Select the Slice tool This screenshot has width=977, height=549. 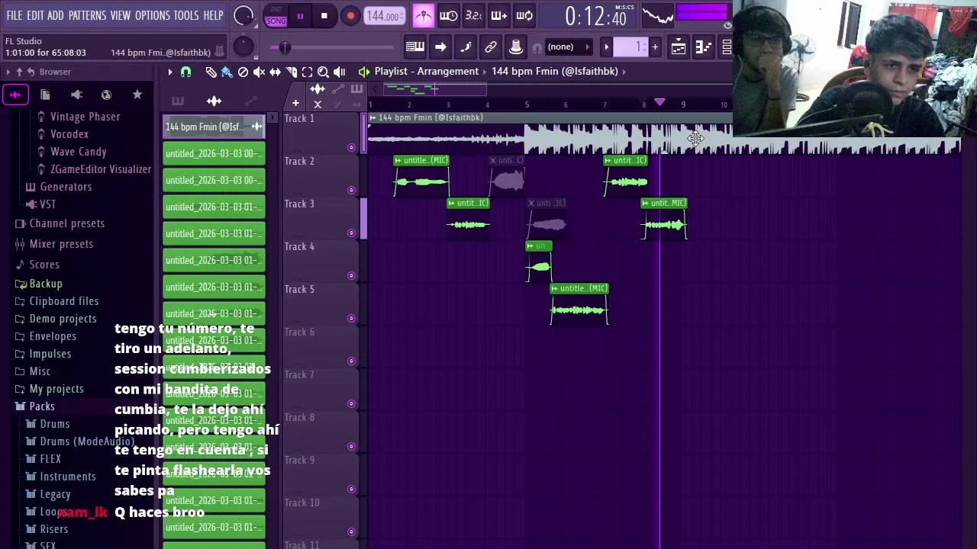(291, 72)
